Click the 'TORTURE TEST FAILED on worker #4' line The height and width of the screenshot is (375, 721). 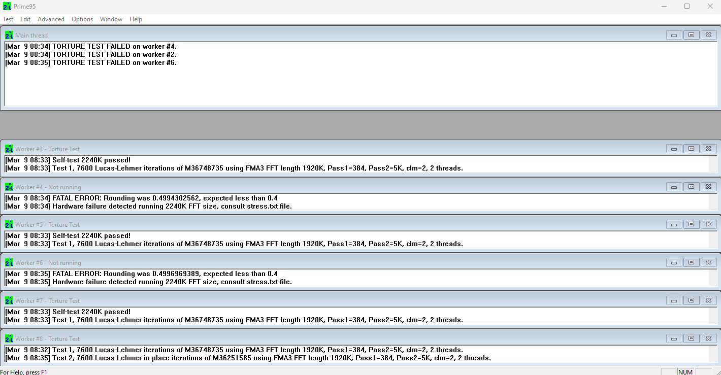(91, 46)
